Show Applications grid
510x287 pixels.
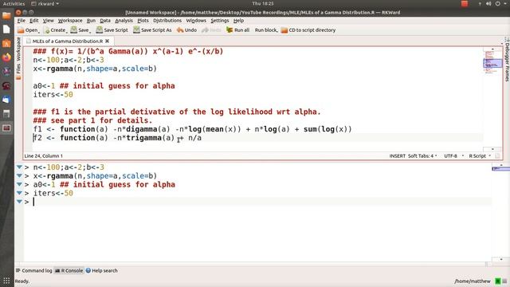(x=6, y=281)
